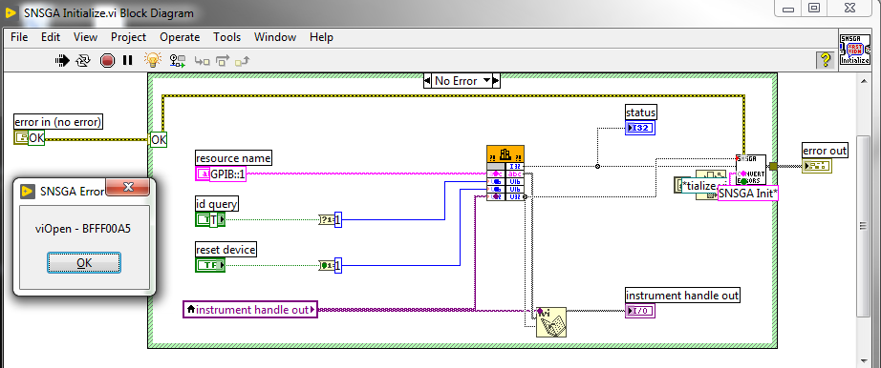Click the instrument handle out I/O indicator
The height and width of the screenshot is (368, 881).
coord(640,311)
